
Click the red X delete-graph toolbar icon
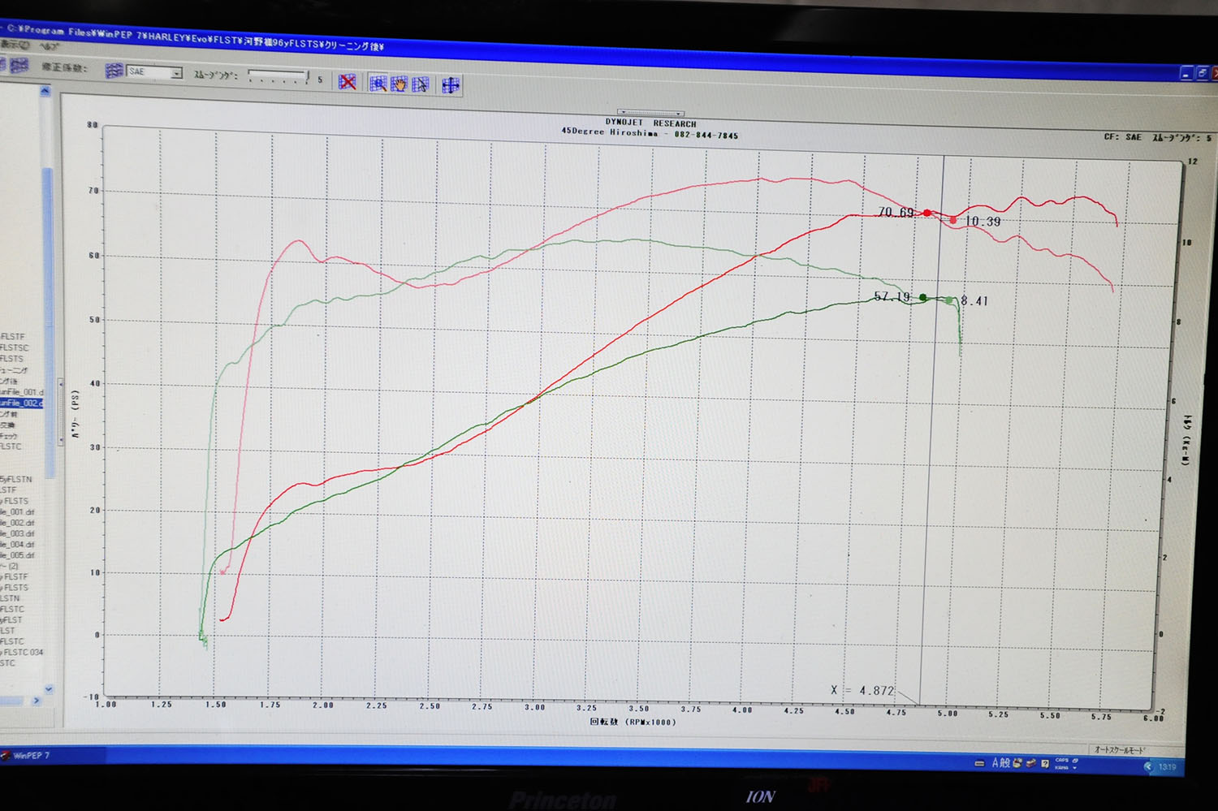point(348,82)
